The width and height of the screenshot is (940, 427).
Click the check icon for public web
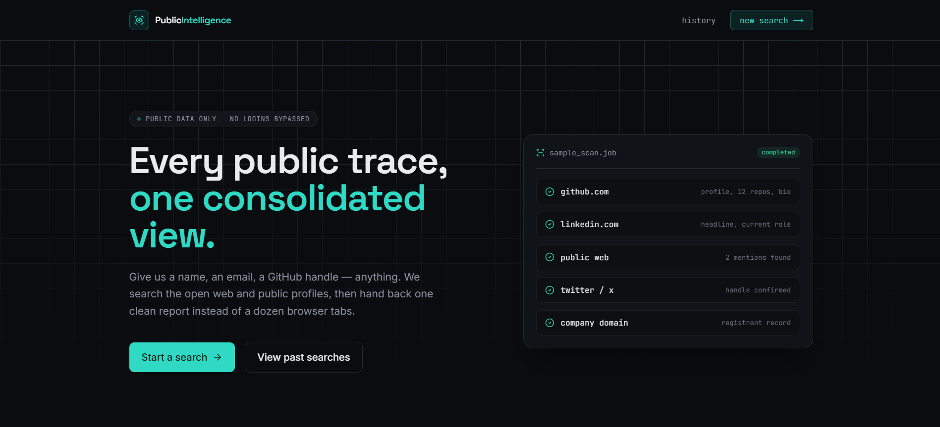550,257
